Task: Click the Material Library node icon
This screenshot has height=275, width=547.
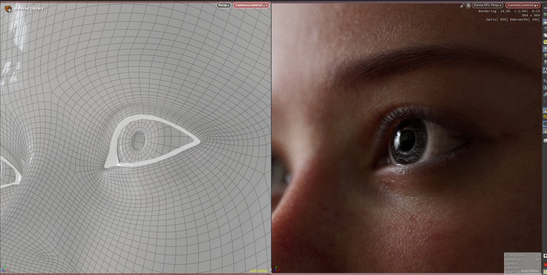Action: 8,9
